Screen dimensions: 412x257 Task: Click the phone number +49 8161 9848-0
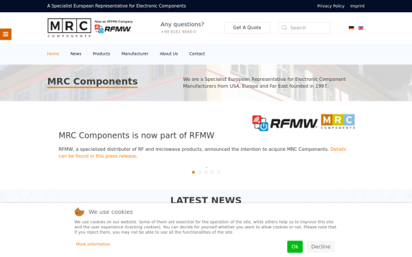tap(178, 32)
